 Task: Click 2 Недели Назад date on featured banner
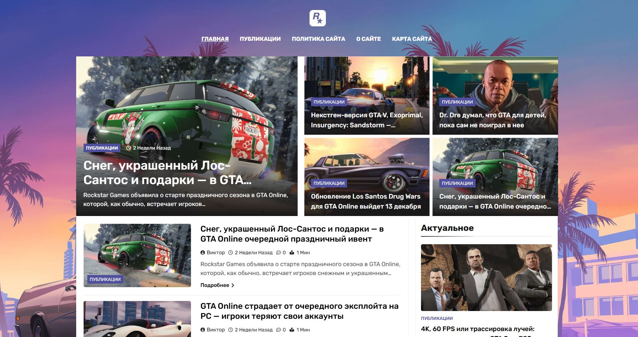(152, 148)
